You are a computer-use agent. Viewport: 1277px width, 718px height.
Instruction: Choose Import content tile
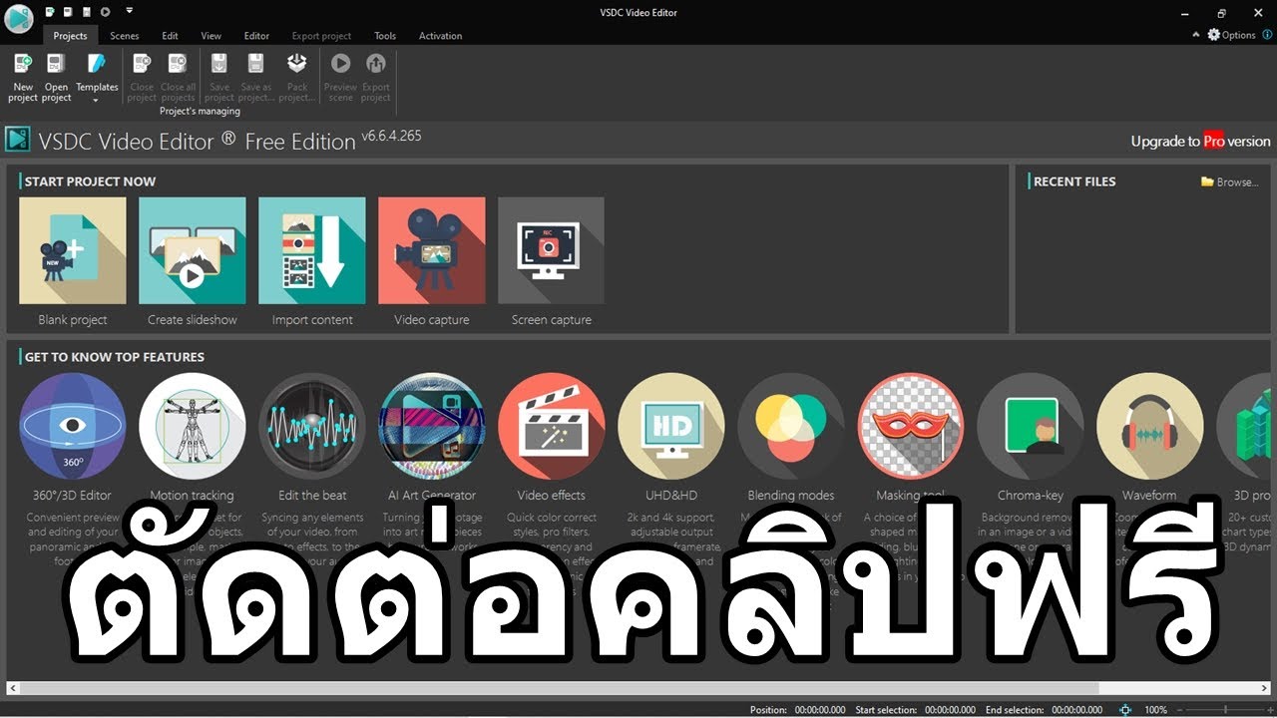tap(312, 250)
